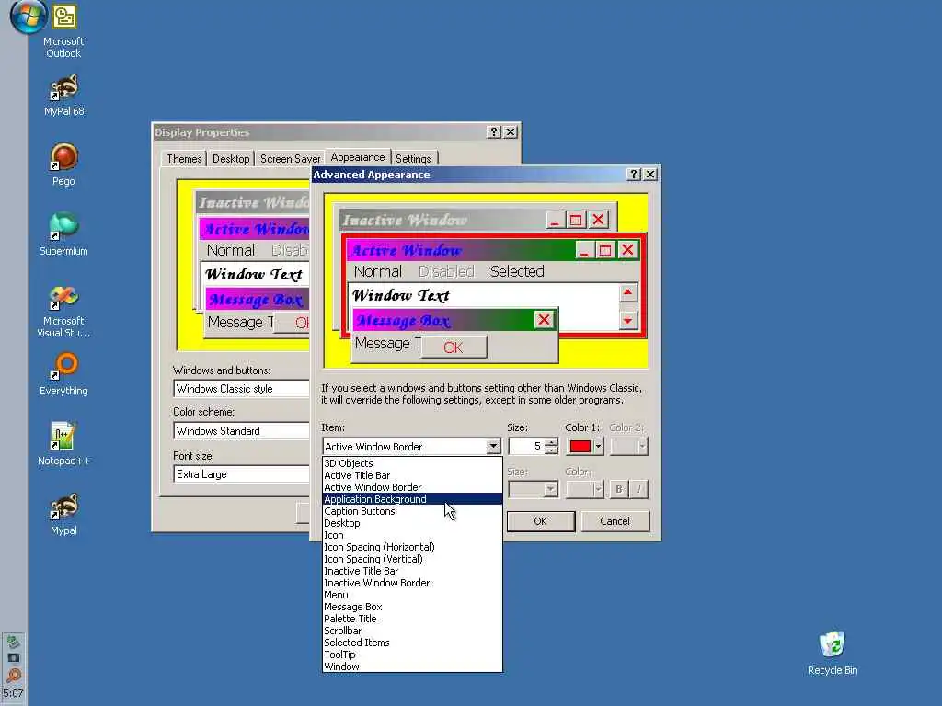
Task: Launch the Everything search shortcut
Action: pyautogui.click(x=63, y=375)
